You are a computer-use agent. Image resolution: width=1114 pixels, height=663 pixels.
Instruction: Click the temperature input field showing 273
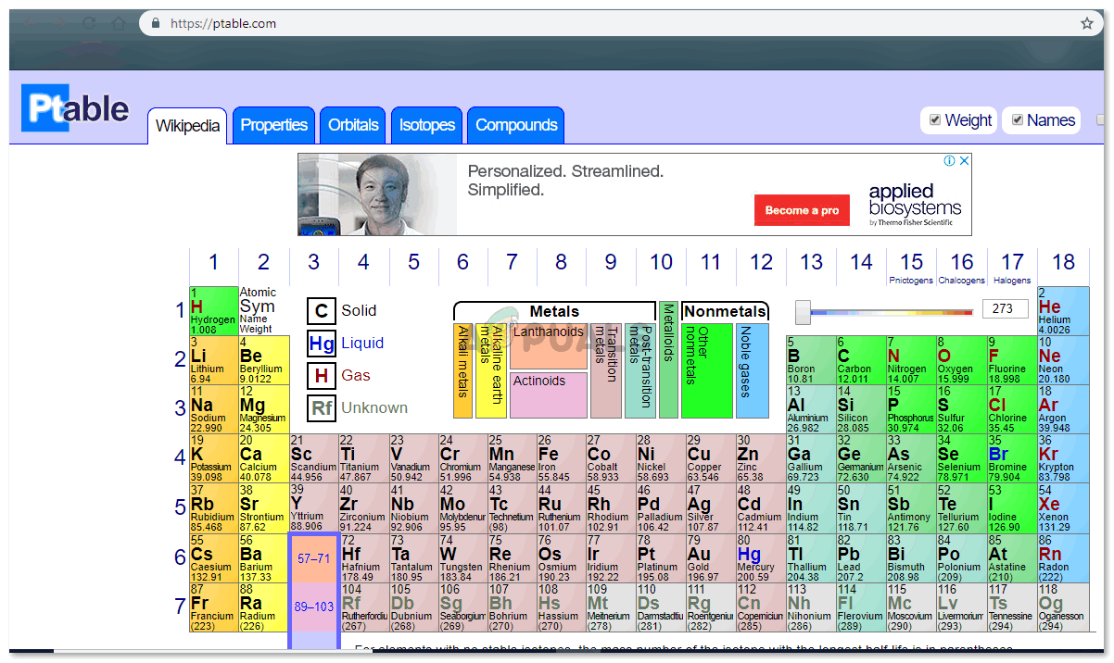tap(1005, 309)
